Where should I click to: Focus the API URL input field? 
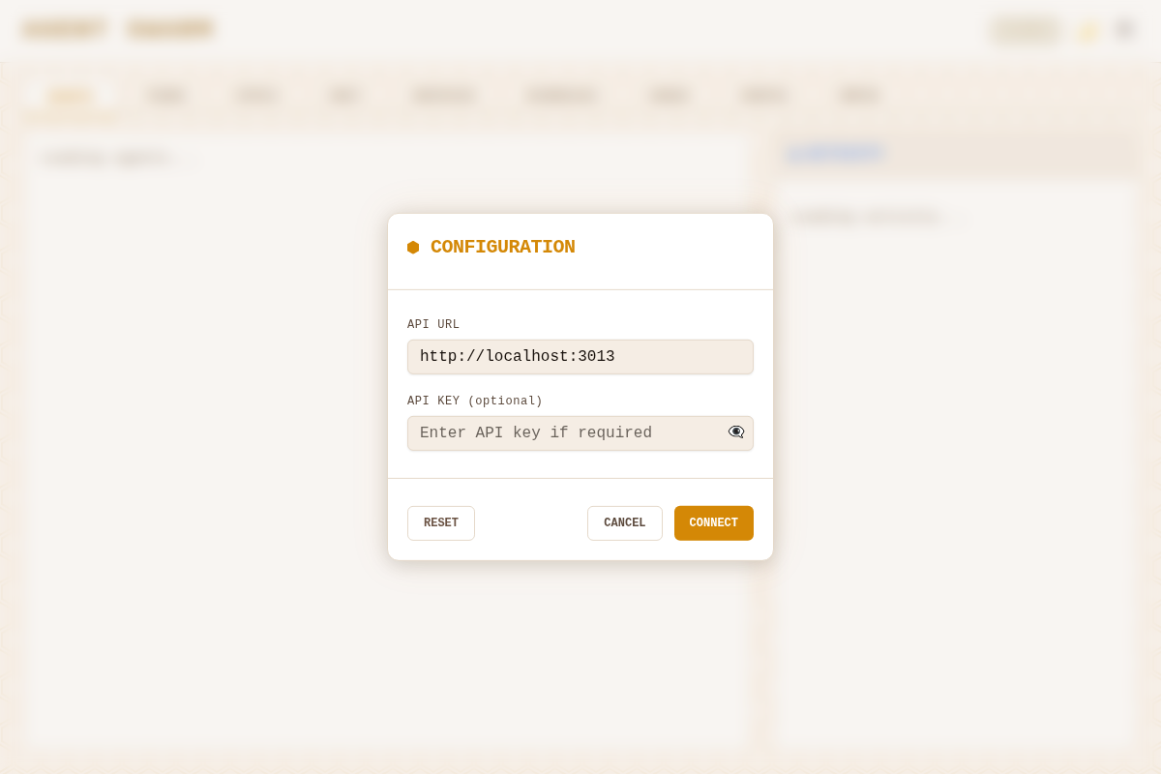[x=580, y=356]
